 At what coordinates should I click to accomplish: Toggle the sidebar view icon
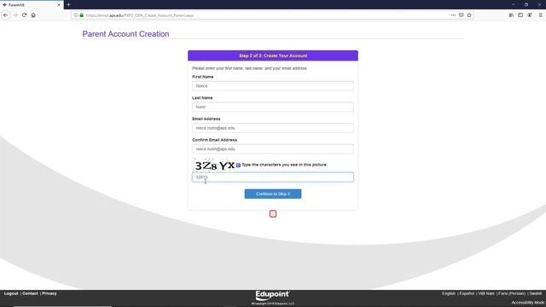click(520, 15)
